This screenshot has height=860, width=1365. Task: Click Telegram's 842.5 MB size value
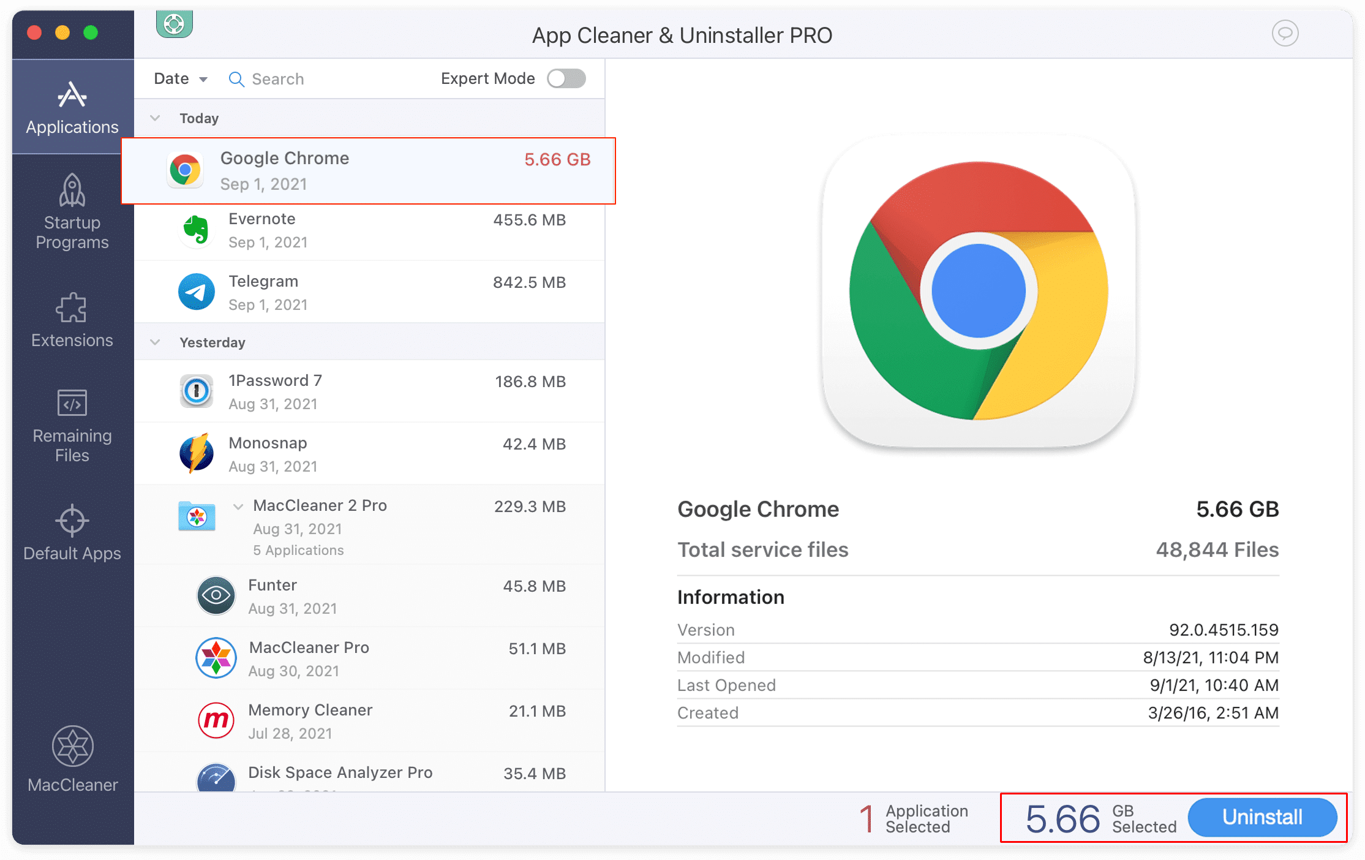529,282
